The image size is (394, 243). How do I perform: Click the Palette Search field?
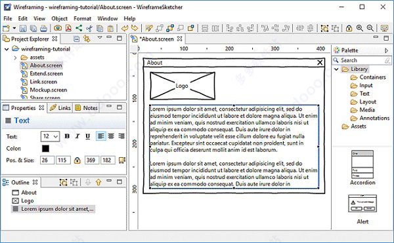(362, 60)
